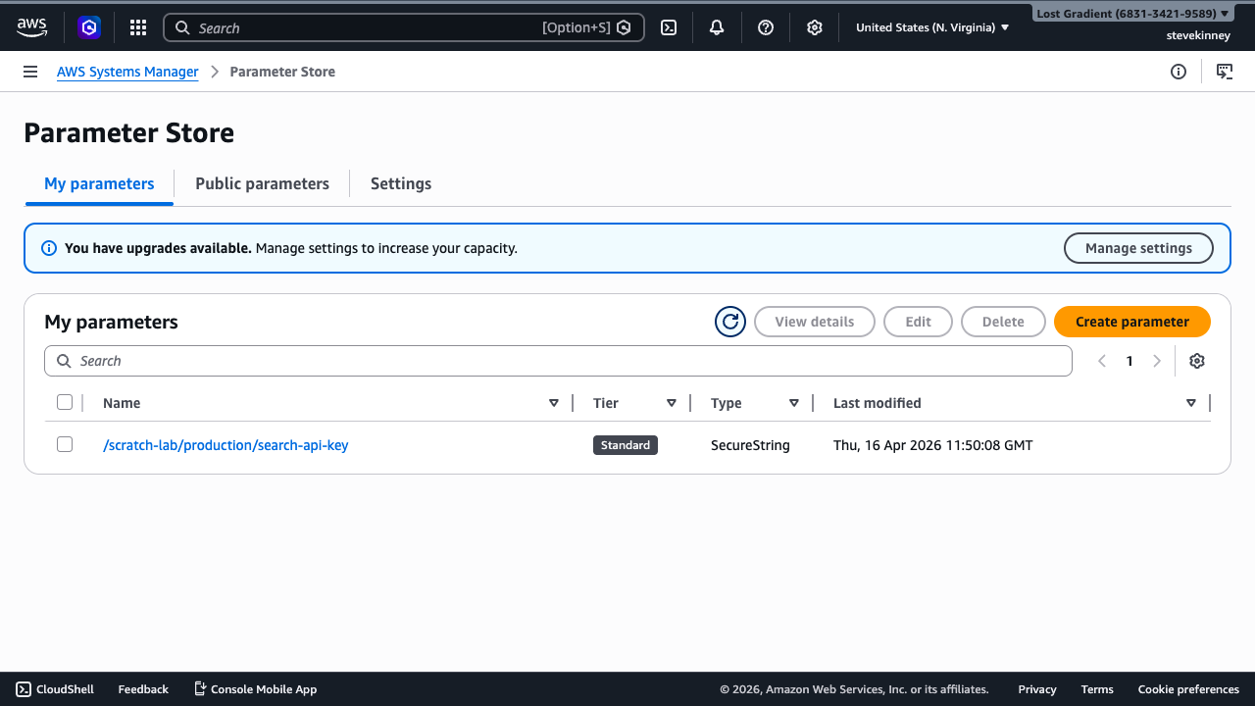Screen dimensions: 1255x706
Task: Open the tutorials panel icon by the info icon
Action: [1225, 72]
